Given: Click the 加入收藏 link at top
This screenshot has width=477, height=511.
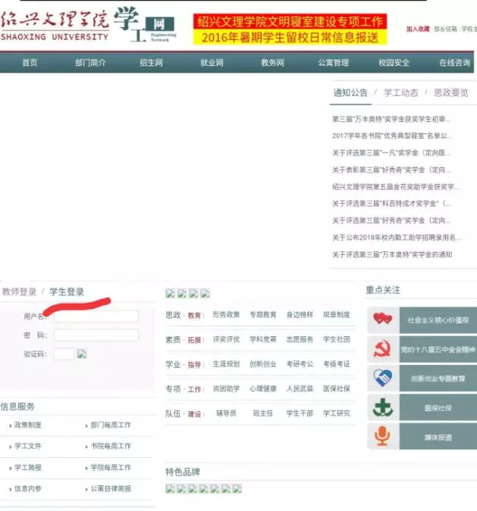Looking at the screenshot, I should pos(417,29).
